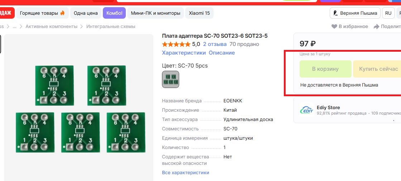Open the Одна цена tab

86,13
